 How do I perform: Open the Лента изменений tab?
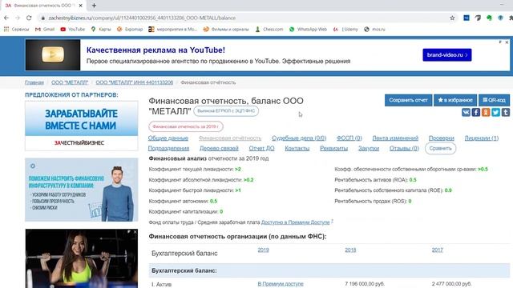(395, 138)
